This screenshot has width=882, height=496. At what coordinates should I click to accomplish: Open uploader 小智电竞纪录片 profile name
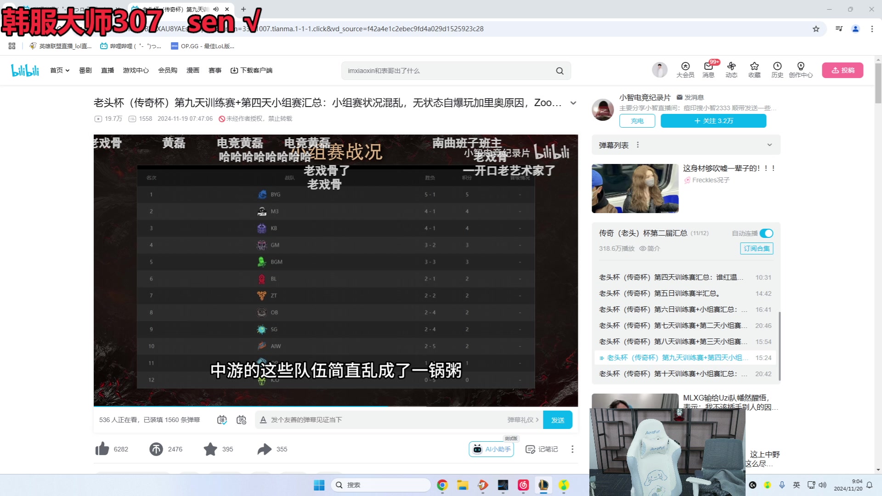click(645, 97)
